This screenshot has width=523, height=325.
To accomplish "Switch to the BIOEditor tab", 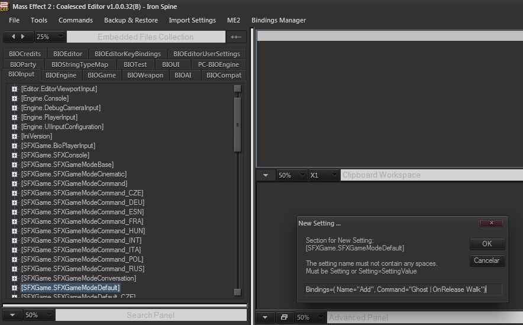I will click(x=67, y=54).
